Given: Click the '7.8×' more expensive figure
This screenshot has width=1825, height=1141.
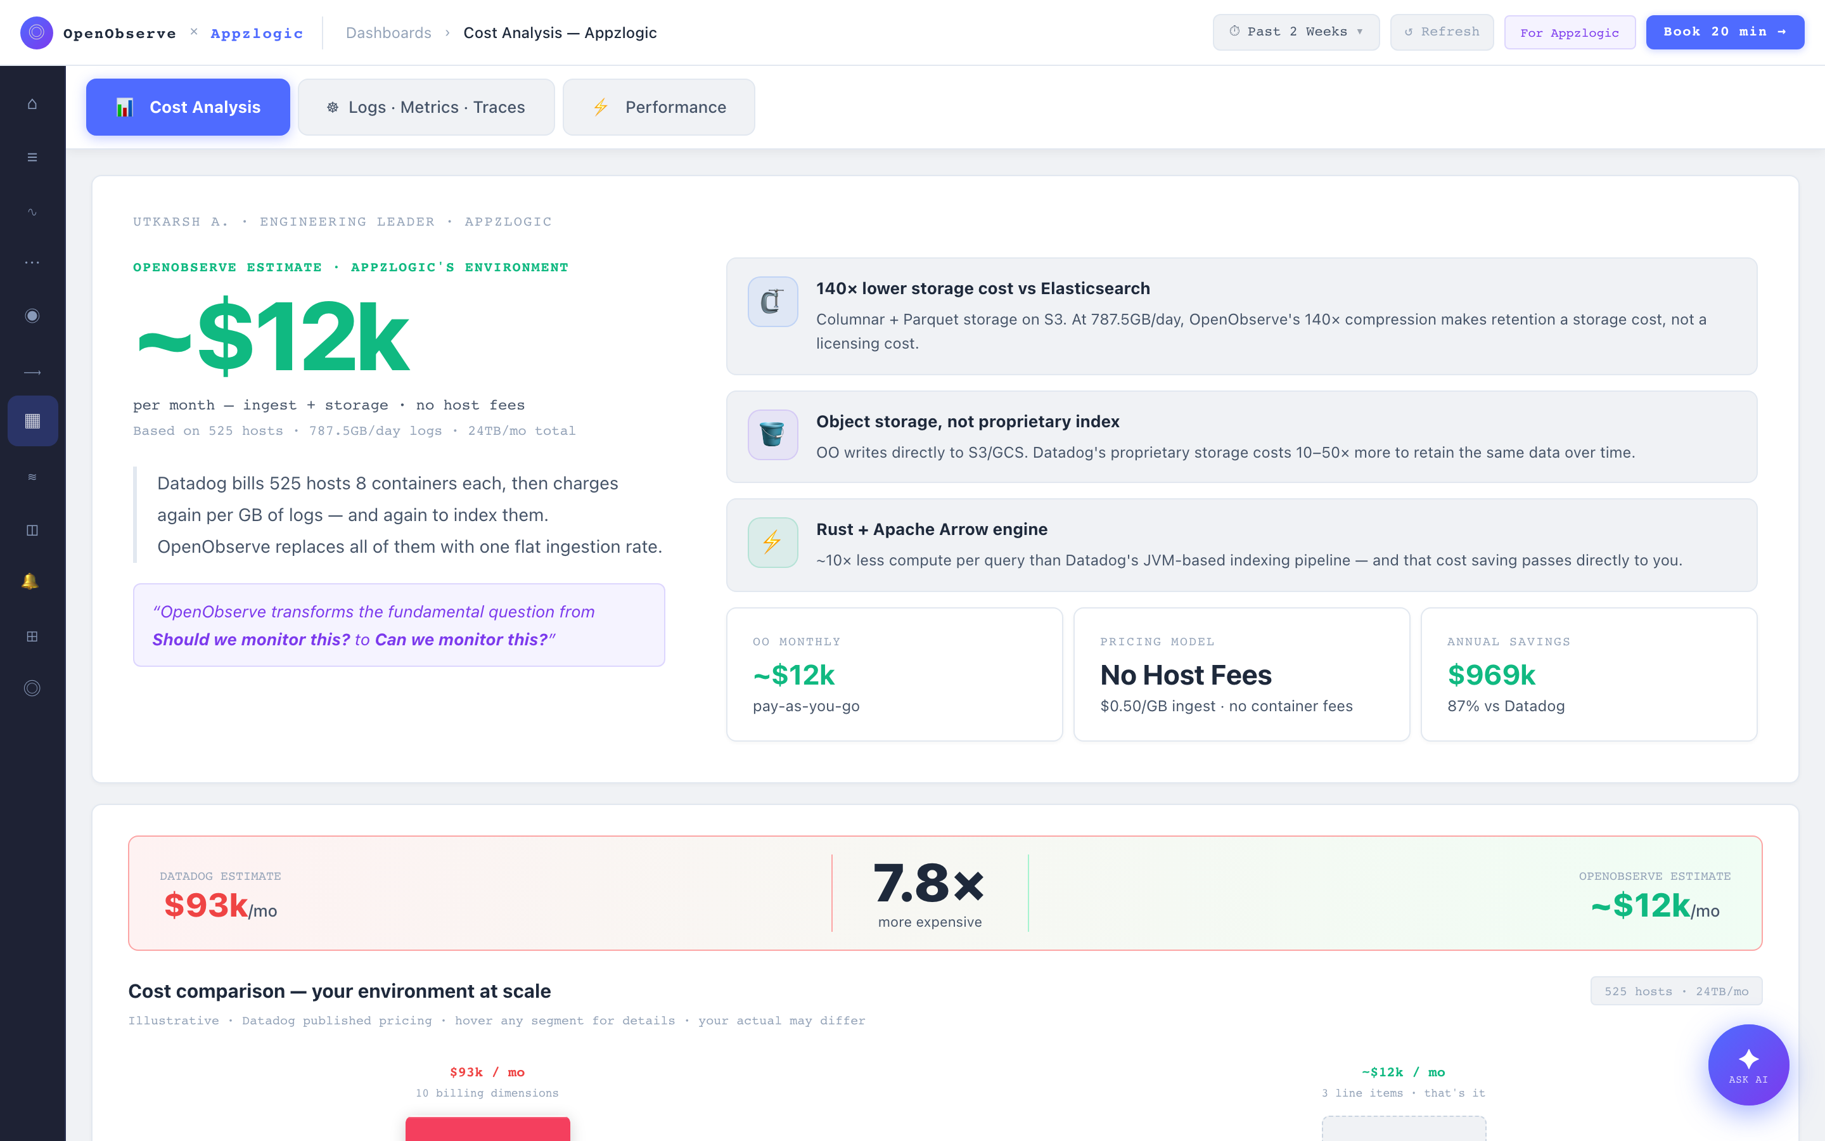Looking at the screenshot, I should [929, 882].
